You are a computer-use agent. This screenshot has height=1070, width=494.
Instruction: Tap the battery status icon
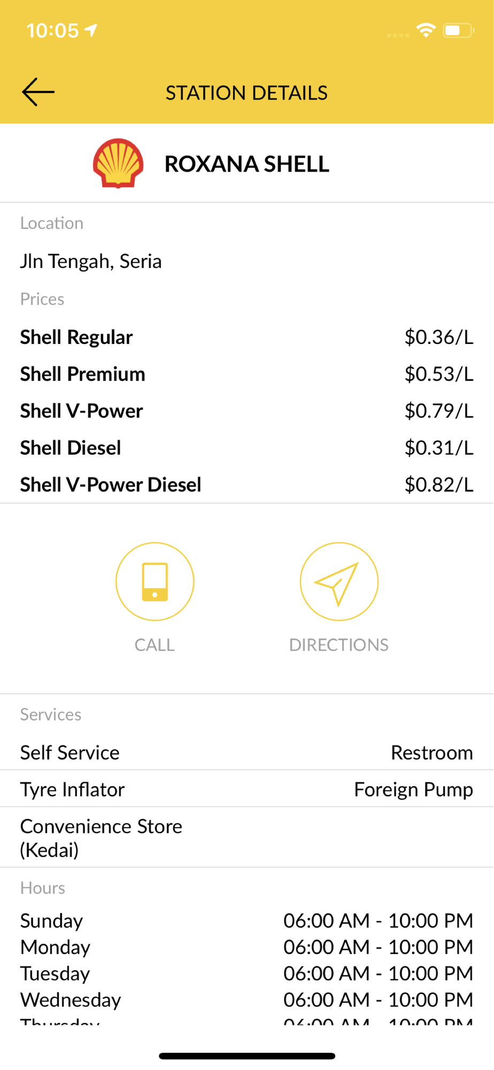point(458,30)
